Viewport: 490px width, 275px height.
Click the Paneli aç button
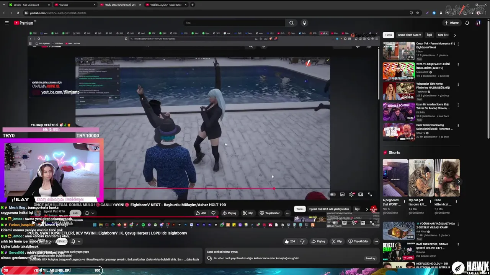pos(371,259)
